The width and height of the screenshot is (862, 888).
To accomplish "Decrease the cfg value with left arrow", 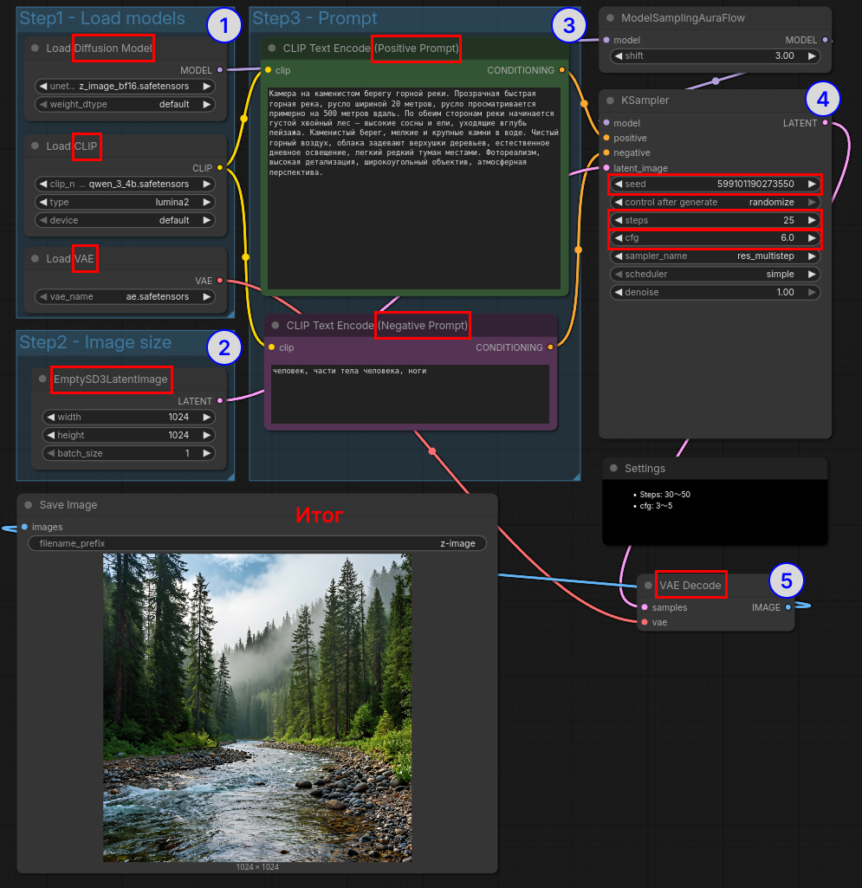I will click(617, 238).
